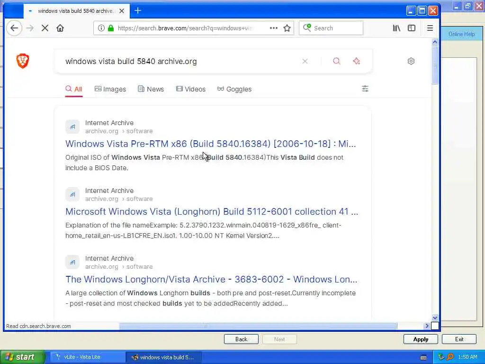Click Internet Archive favicon of Longhorn collection result

pos(72,194)
